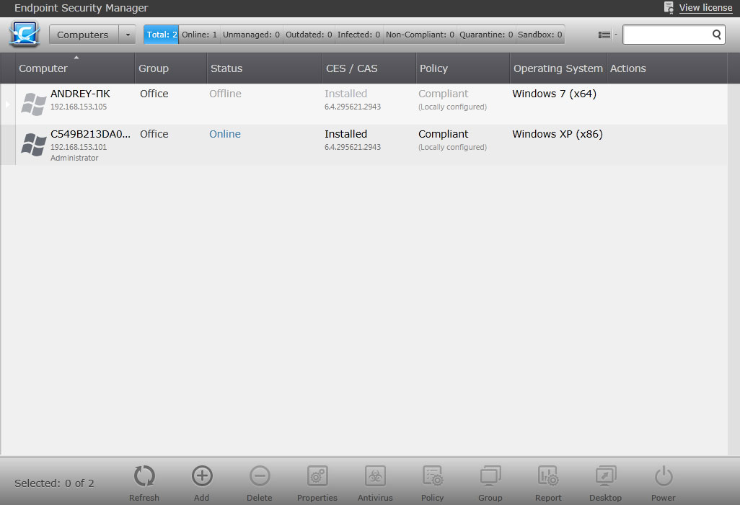Click the Offline status of ANDREY-ПК

(225, 94)
